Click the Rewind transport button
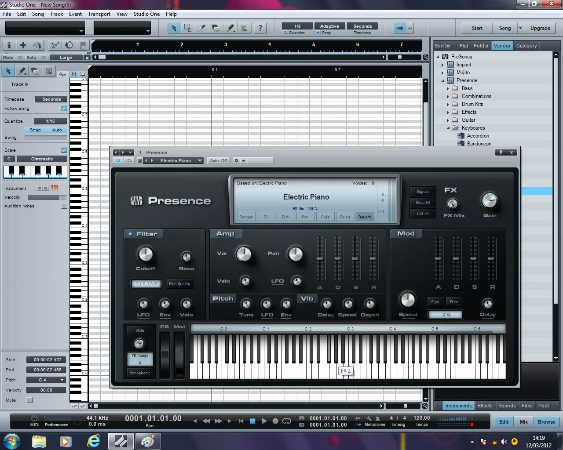This screenshot has width=563, height=450. pyautogui.click(x=206, y=421)
